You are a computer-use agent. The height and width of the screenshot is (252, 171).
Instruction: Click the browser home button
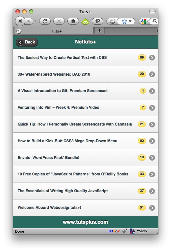click(x=73, y=21)
